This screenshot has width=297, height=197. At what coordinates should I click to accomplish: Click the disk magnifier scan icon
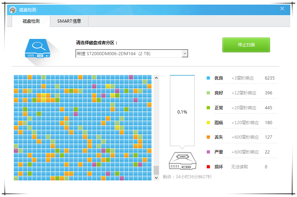pos(38,48)
